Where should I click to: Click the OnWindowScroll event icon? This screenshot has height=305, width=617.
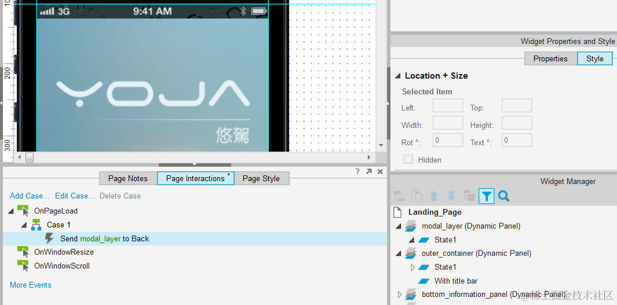pos(23,266)
